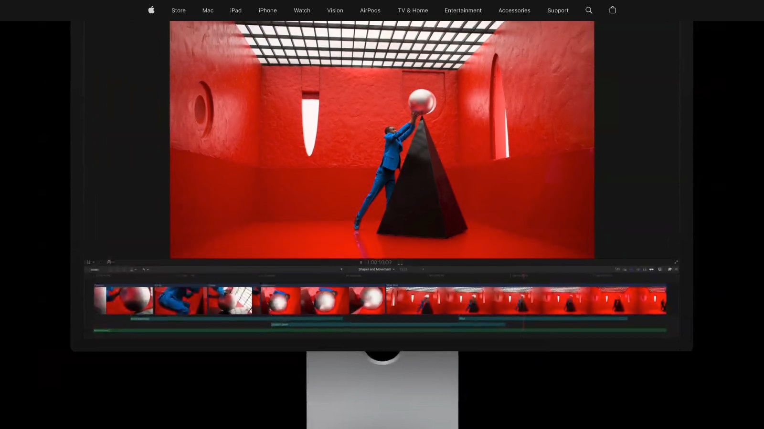Open clip appearance dropdown at viewer's bottom-left
This screenshot has height=429, width=764.
click(x=90, y=262)
